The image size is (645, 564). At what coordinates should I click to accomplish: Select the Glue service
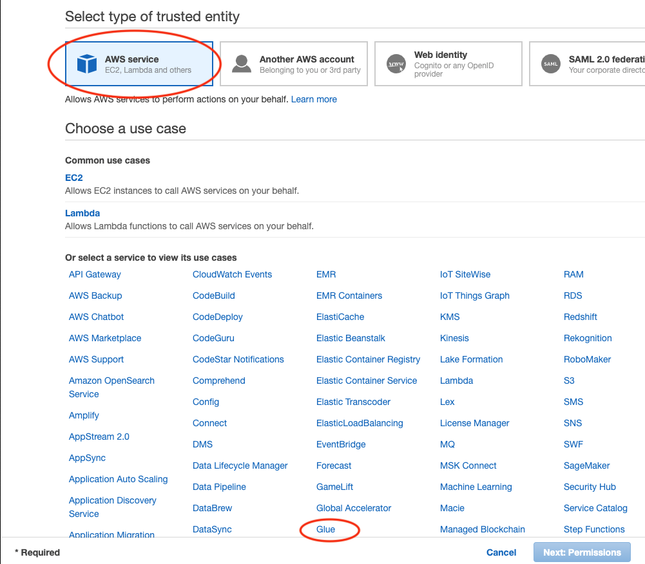326,529
